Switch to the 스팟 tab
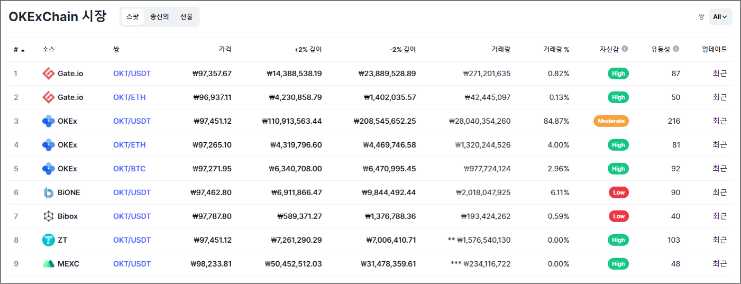This screenshot has height=284, width=741. 133,17
